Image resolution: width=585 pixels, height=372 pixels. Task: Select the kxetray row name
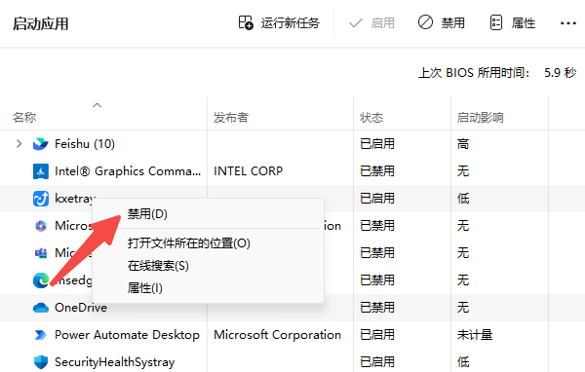75,199
